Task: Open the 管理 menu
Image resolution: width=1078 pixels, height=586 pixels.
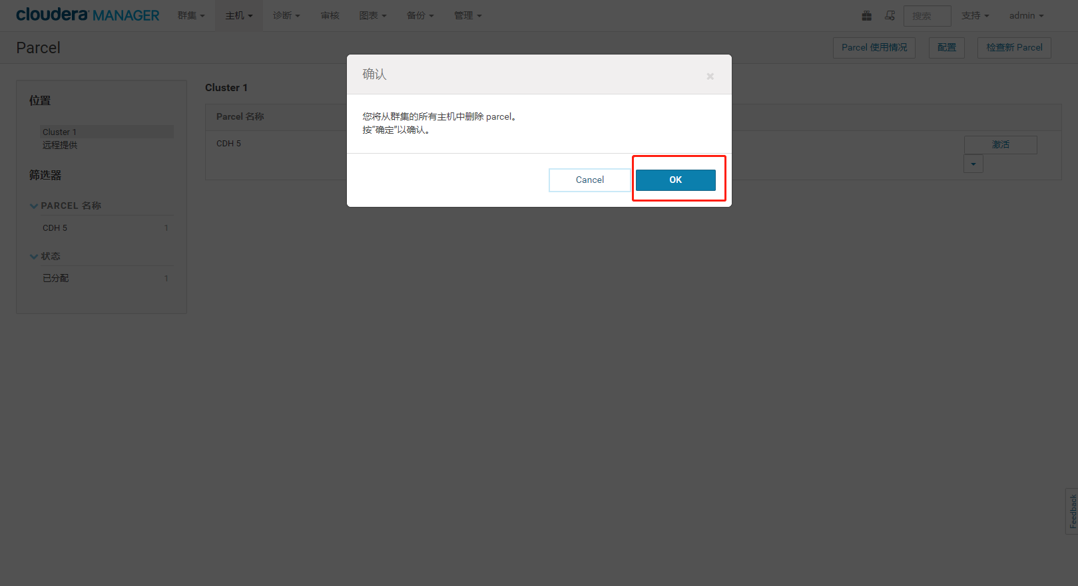Action: 467,15
